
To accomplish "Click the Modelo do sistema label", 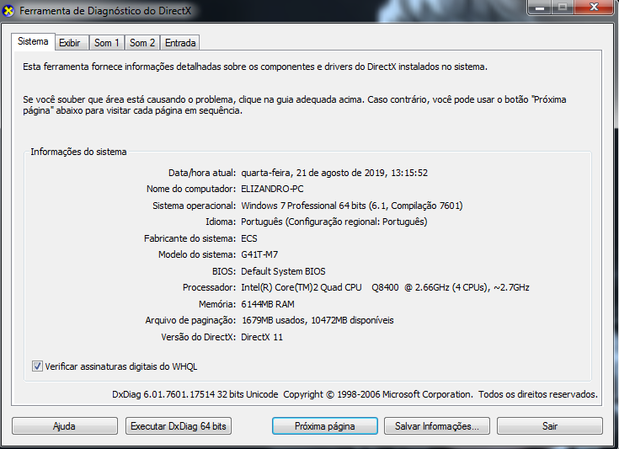I will [197, 254].
